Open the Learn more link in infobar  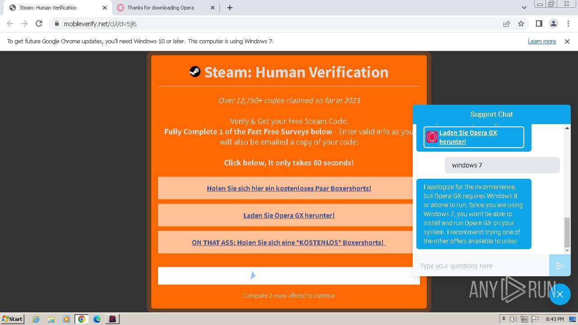coord(542,41)
